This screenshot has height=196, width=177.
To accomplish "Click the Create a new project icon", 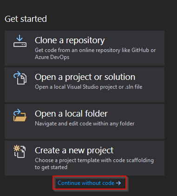I will pos(20,151).
